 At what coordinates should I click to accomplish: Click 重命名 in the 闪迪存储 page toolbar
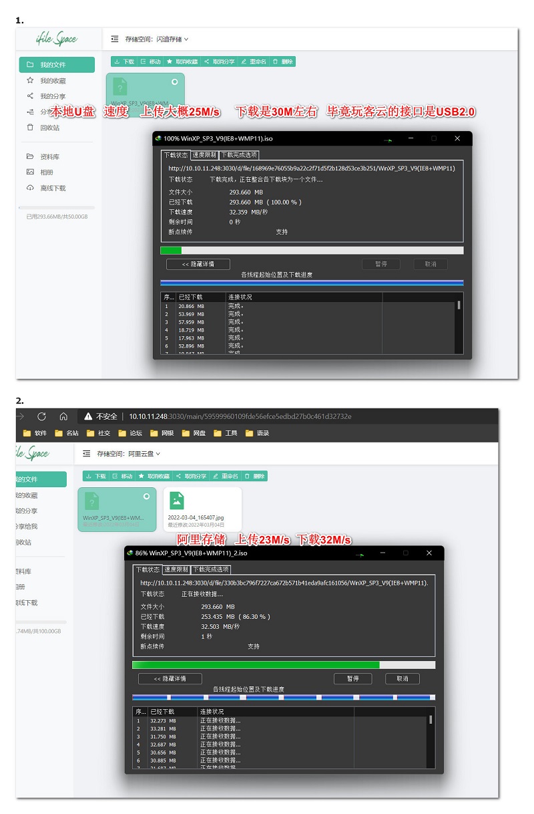pyautogui.click(x=254, y=61)
